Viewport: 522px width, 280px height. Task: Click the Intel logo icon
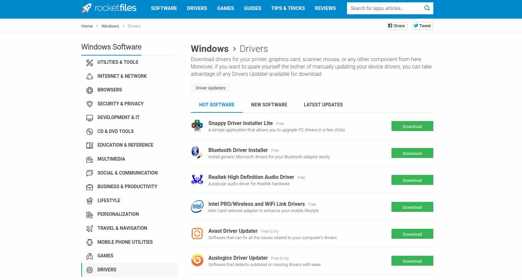[x=197, y=207]
